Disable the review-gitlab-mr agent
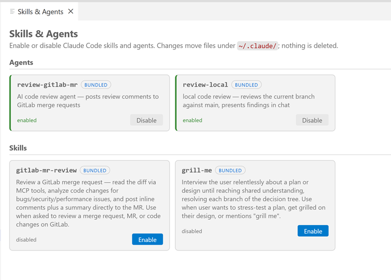 (146, 120)
